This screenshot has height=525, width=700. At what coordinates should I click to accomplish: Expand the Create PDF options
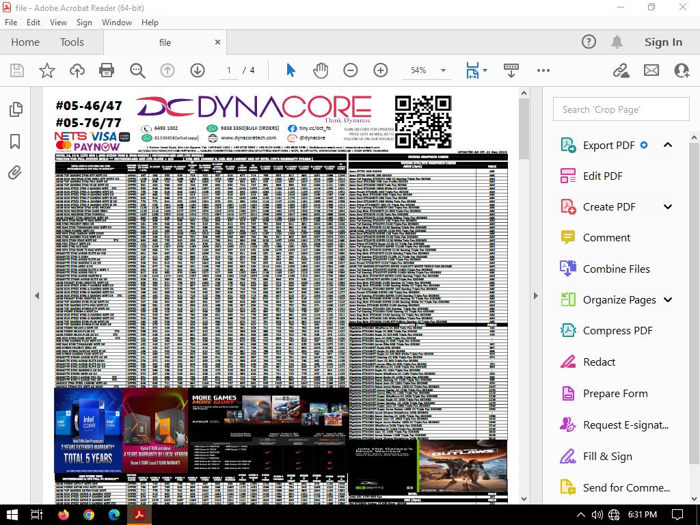pos(668,206)
